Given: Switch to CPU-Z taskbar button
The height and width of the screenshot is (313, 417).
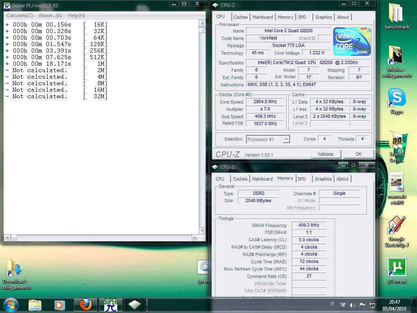Looking at the screenshot, I should coord(134,305).
